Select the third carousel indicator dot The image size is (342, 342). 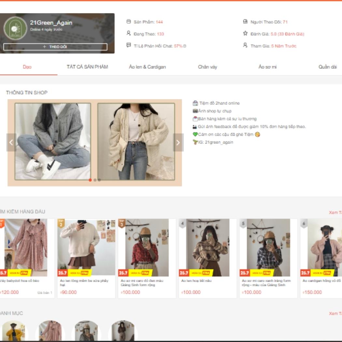[99, 180]
